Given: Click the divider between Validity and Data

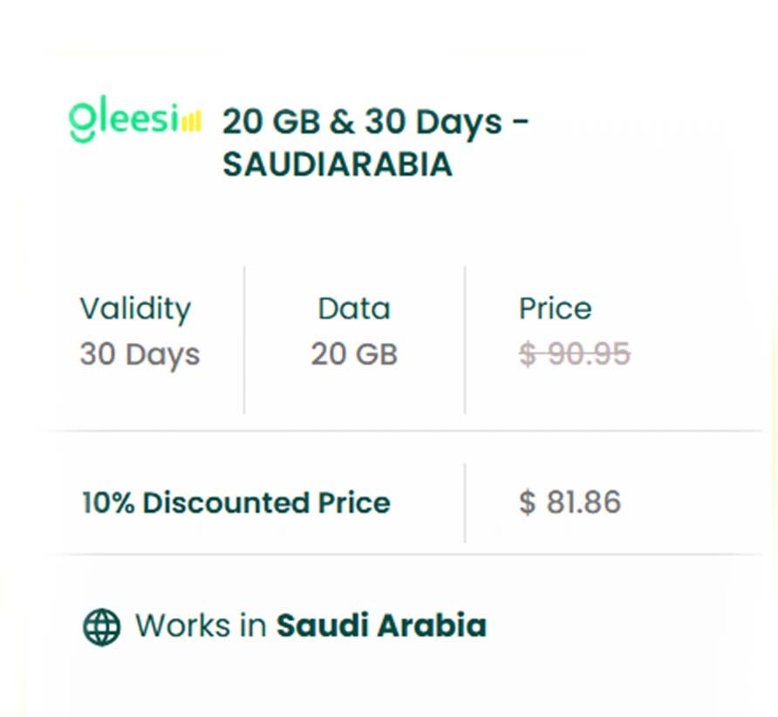Looking at the screenshot, I should (244, 340).
